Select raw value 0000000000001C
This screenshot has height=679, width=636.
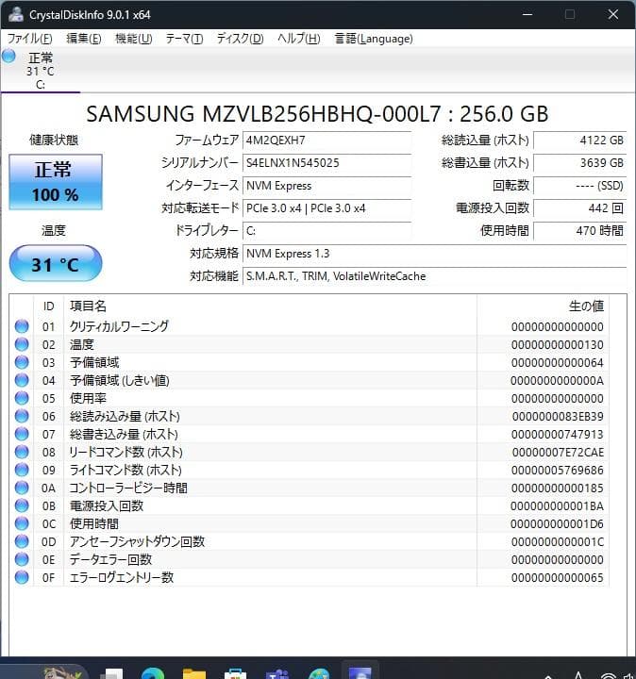(558, 541)
